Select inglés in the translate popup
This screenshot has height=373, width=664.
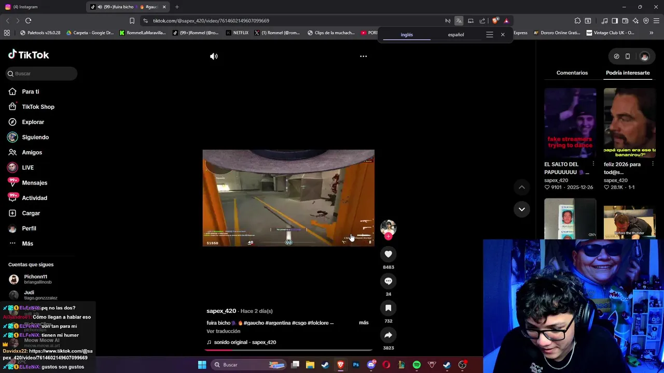(407, 35)
